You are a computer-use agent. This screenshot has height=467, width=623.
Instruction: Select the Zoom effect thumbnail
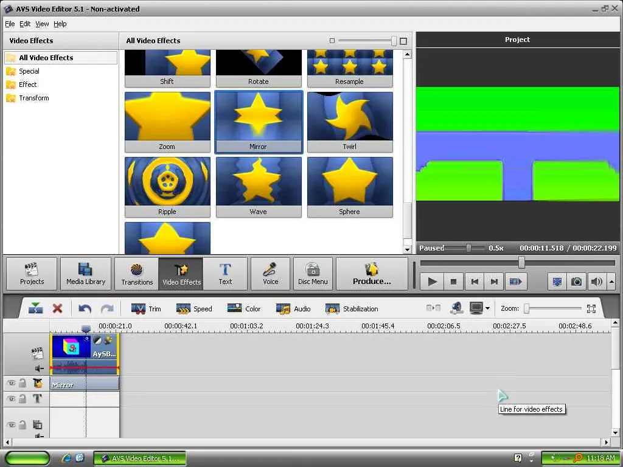[x=167, y=122]
